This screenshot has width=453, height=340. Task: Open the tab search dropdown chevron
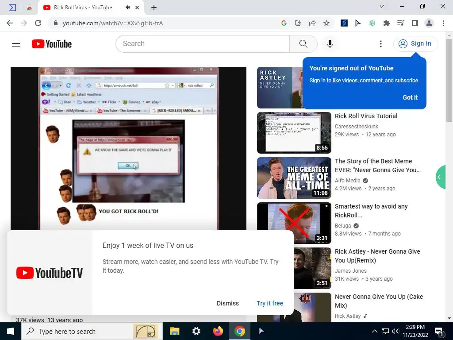click(x=382, y=6)
